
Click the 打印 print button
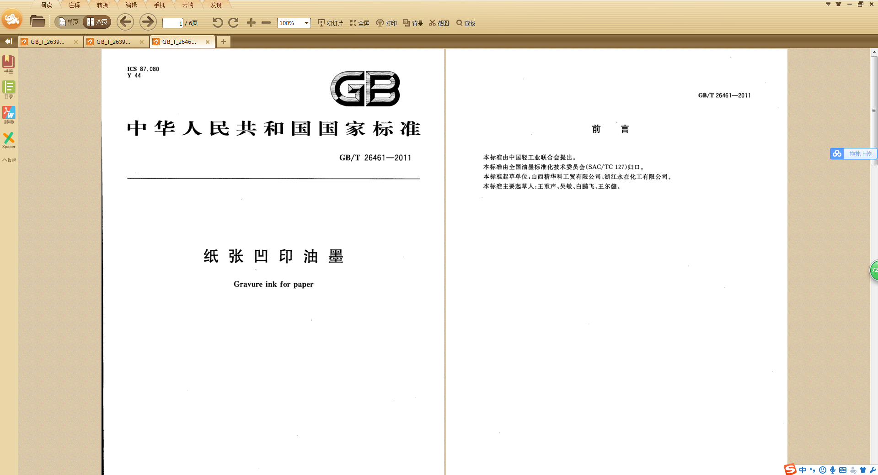(x=386, y=23)
